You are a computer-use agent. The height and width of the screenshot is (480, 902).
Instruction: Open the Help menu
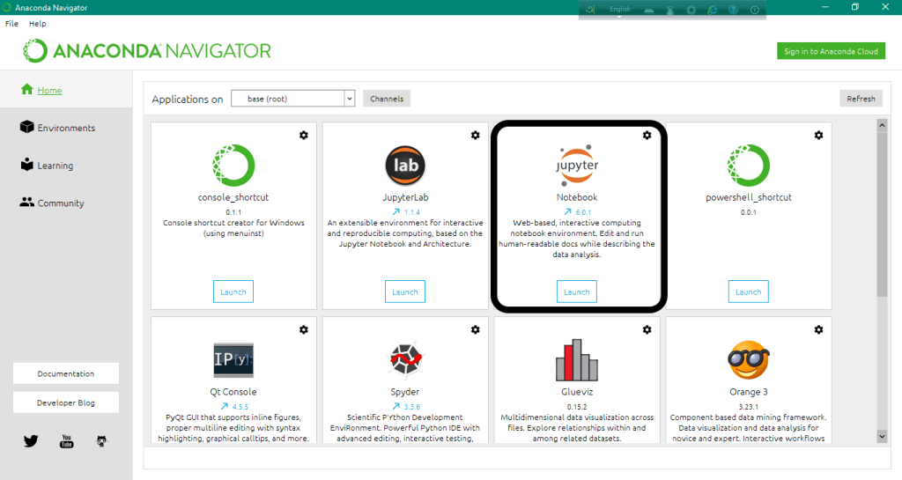click(37, 24)
